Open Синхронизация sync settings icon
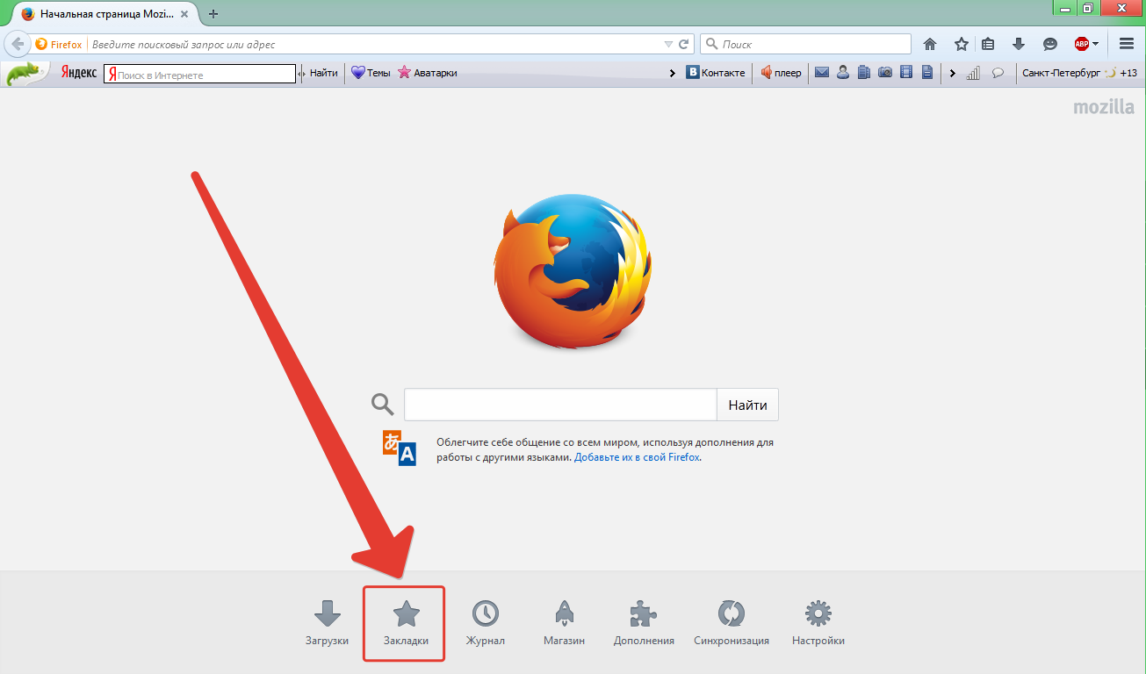The height and width of the screenshot is (674, 1146). click(x=731, y=623)
